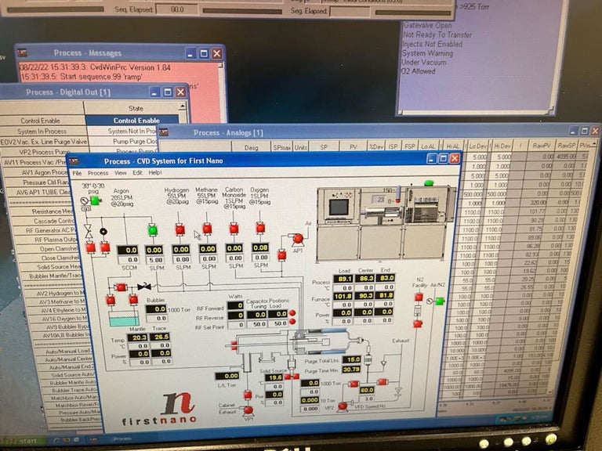This screenshot has height=451, width=602.
Task: Click the Capacitor Tuning setpoint 50.0
Action: 258,324
